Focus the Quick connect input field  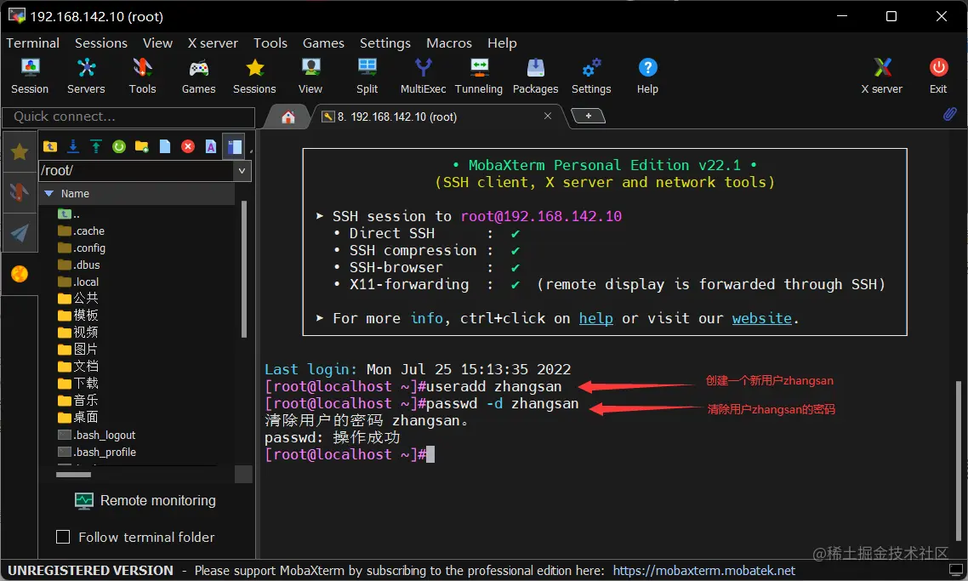[128, 117]
